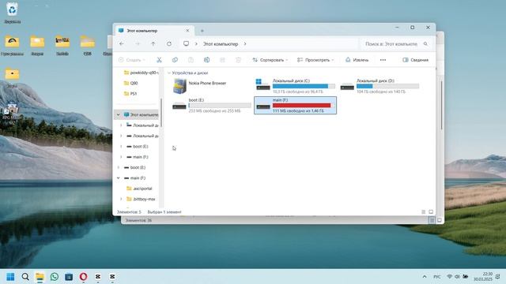Toggle the Сведения details pane
The height and width of the screenshot is (284, 506).
[416, 60]
